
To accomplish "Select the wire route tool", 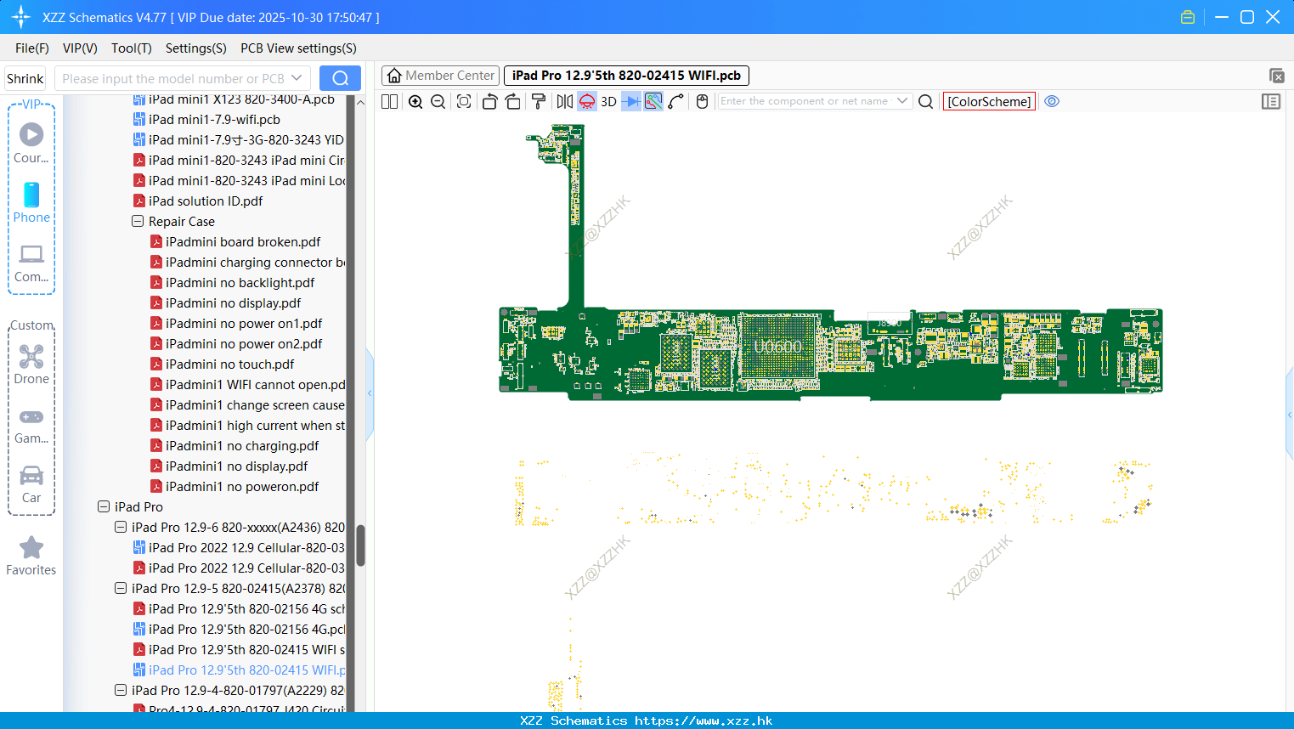I will coord(676,102).
